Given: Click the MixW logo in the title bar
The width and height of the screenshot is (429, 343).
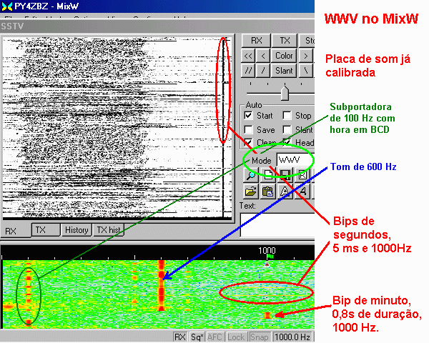Looking at the screenshot, I should pos(6,6).
